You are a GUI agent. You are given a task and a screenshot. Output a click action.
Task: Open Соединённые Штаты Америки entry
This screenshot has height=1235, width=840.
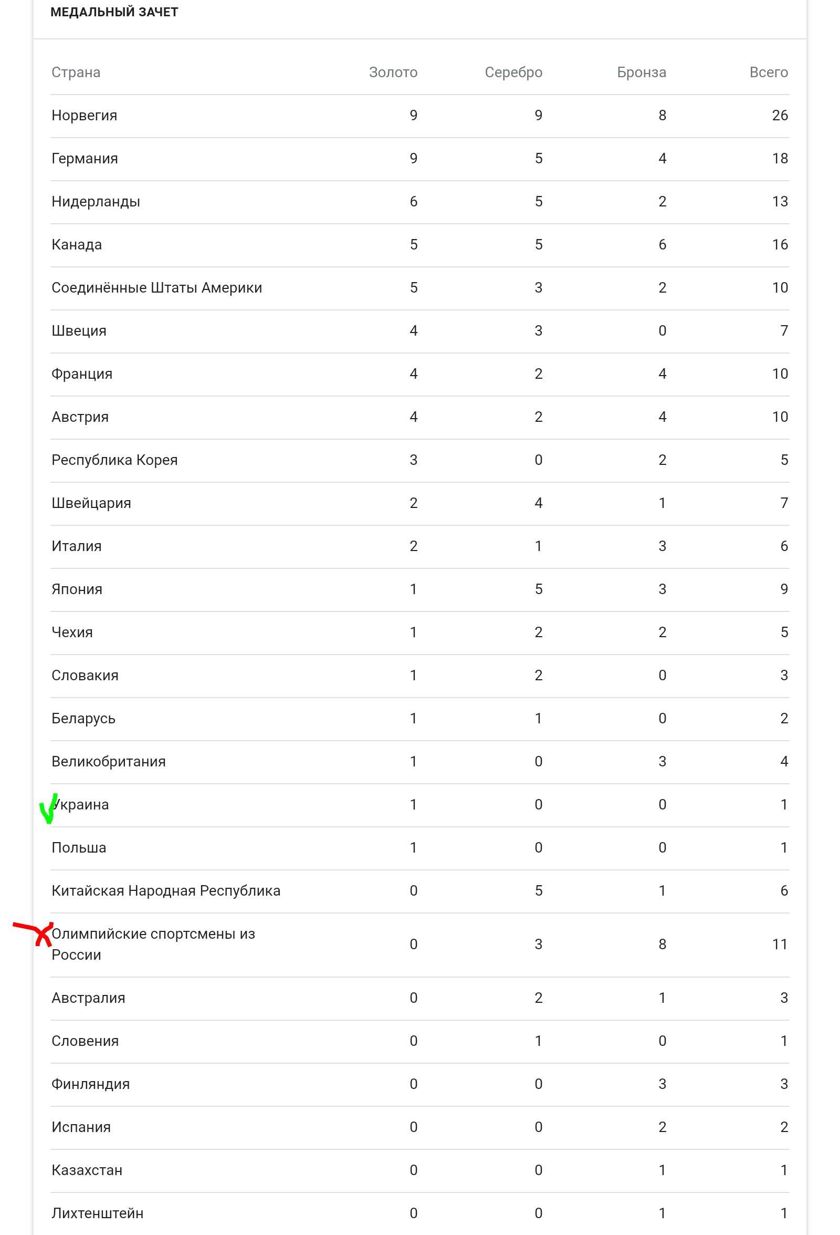coord(156,287)
